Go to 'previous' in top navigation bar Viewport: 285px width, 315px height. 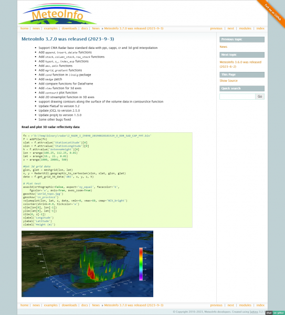point(216,28)
